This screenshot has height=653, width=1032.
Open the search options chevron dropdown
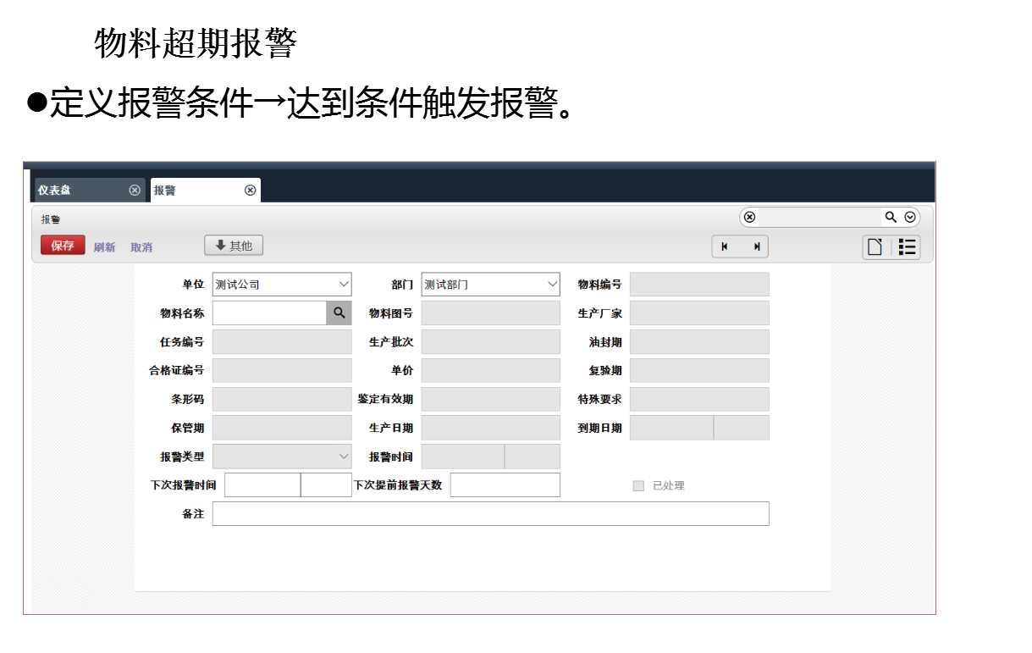(x=908, y=217)
